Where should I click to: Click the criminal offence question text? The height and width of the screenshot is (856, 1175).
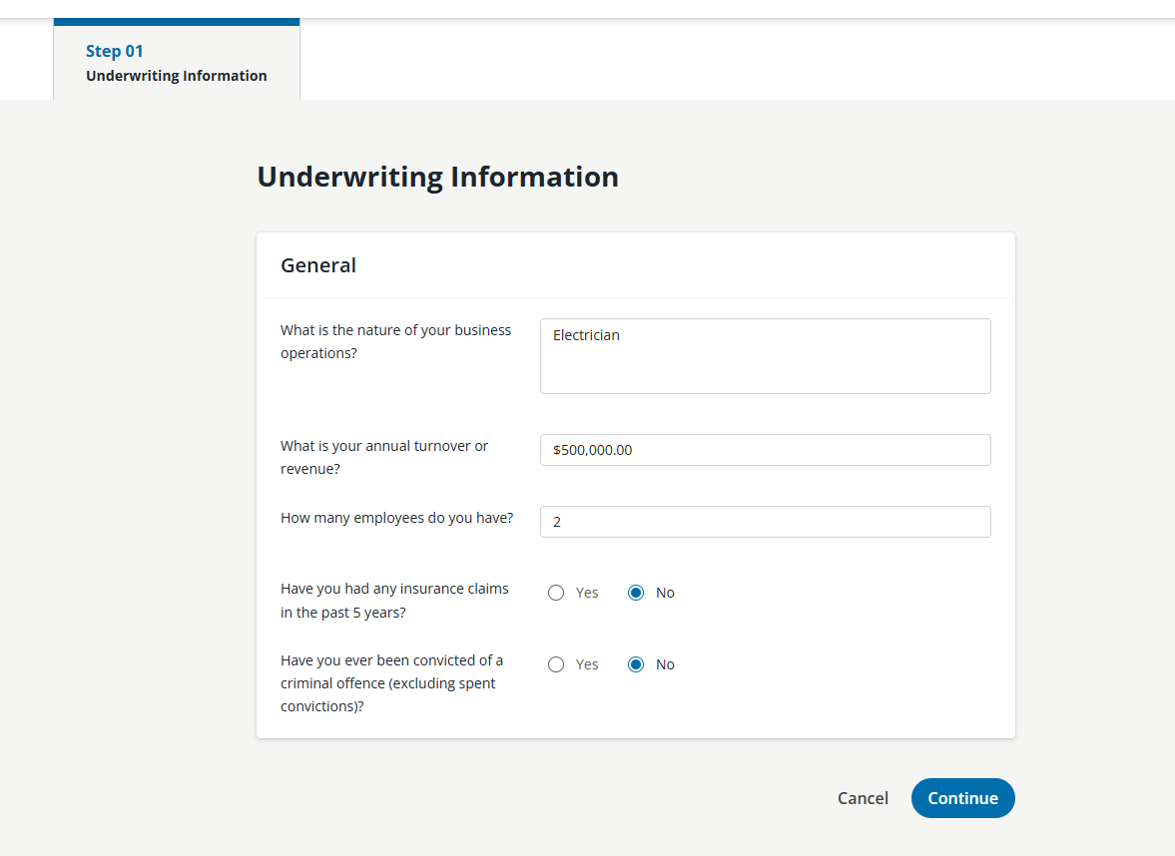coord(391,683)
